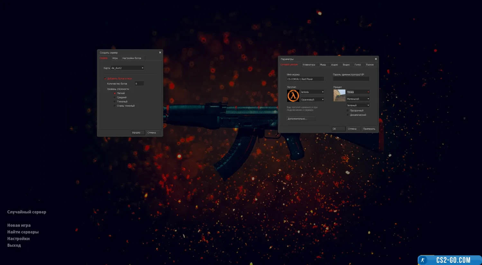Click the Применить button
The height and width of the screenshot is (265, 482).
click(369, 129)
